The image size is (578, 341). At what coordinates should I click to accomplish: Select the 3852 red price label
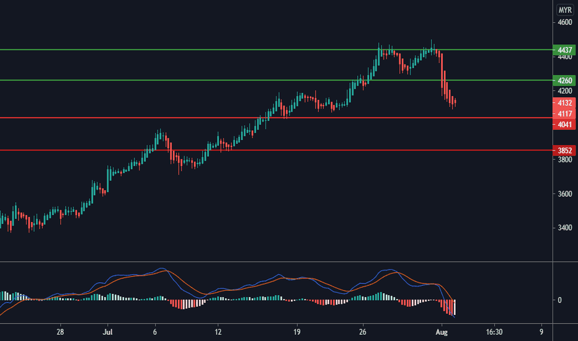564,151
